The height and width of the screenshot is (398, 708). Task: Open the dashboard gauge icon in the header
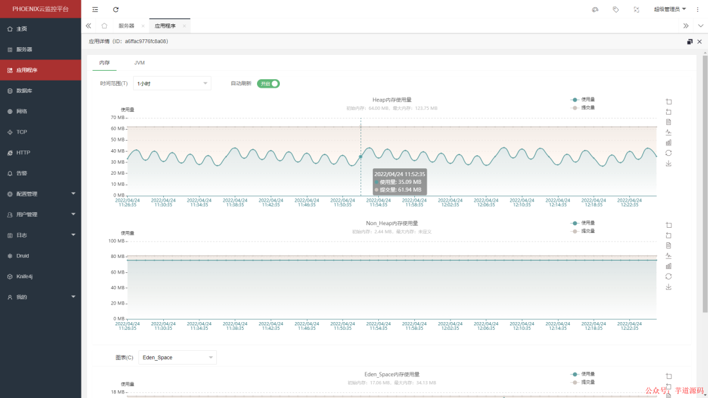coord(595,9)
